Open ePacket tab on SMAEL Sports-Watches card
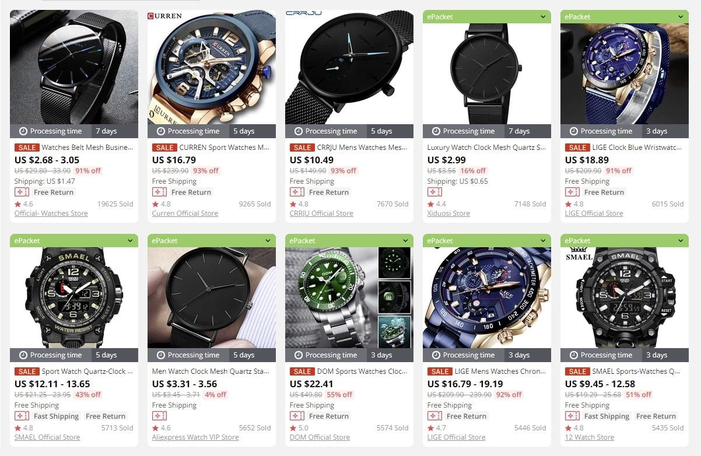701x456 pixels. [625, 240]
